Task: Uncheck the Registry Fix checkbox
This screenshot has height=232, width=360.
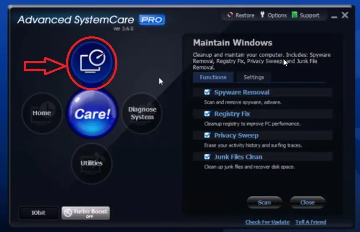Action: [207, 114]
